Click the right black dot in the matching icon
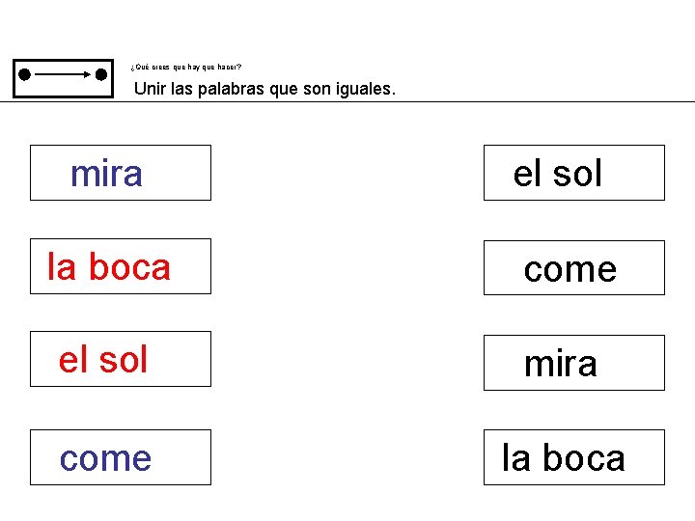Image resolution: width=695 pixels, height=521 pixels. (x=100, y=72)
